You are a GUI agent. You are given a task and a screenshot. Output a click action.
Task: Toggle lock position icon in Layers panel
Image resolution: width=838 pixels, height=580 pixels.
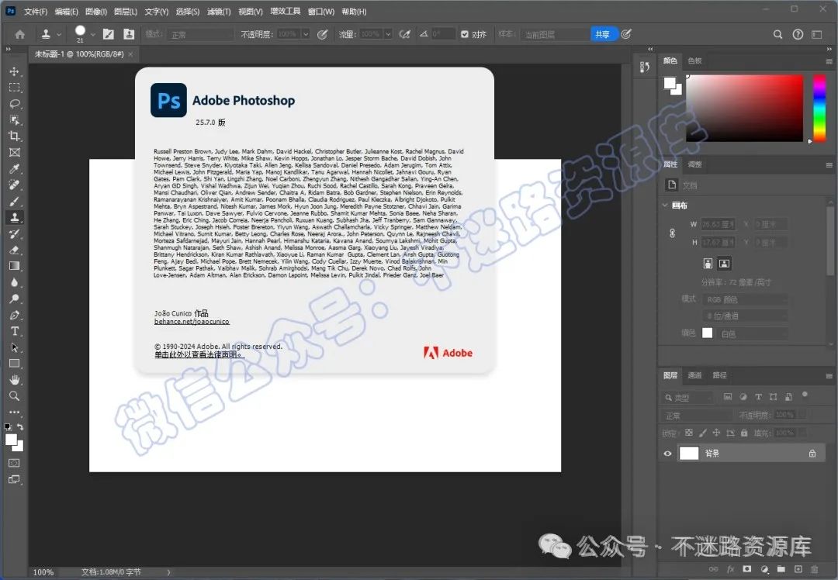point(716,433)
